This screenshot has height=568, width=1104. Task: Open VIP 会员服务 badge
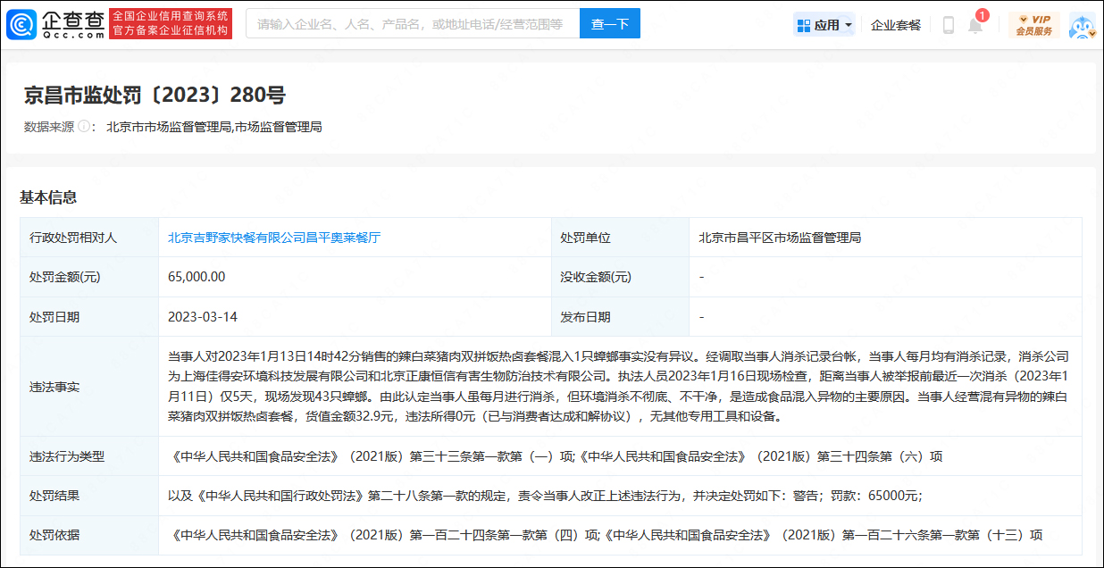tap(1033, 25)
